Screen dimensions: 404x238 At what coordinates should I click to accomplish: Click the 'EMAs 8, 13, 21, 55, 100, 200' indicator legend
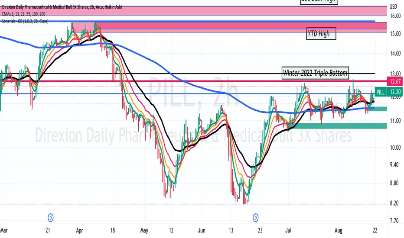[x=24, y=14]
